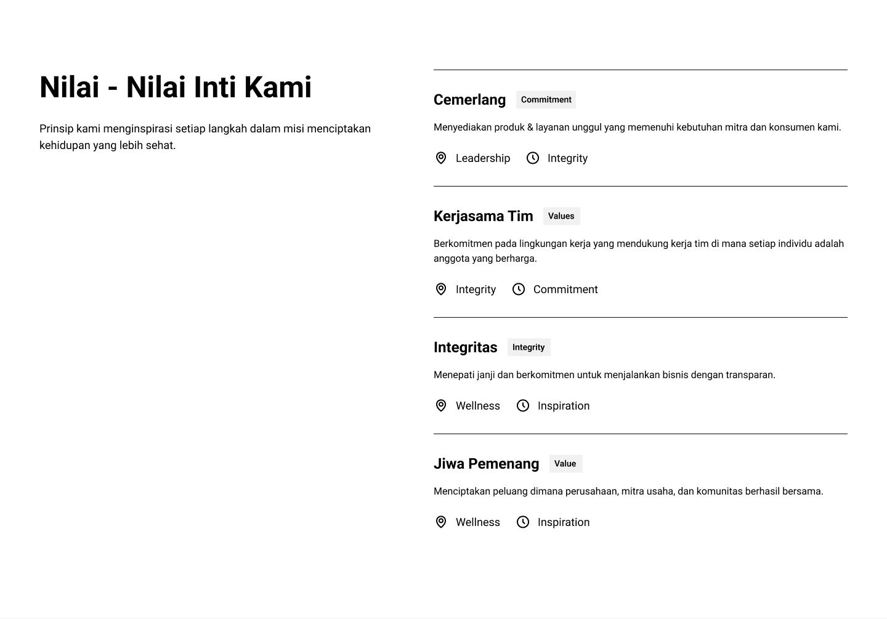Viewport: 887px width, 619px height.
Task: Select the Commitment tag next to Cemerlang
Action: (546, 100)
